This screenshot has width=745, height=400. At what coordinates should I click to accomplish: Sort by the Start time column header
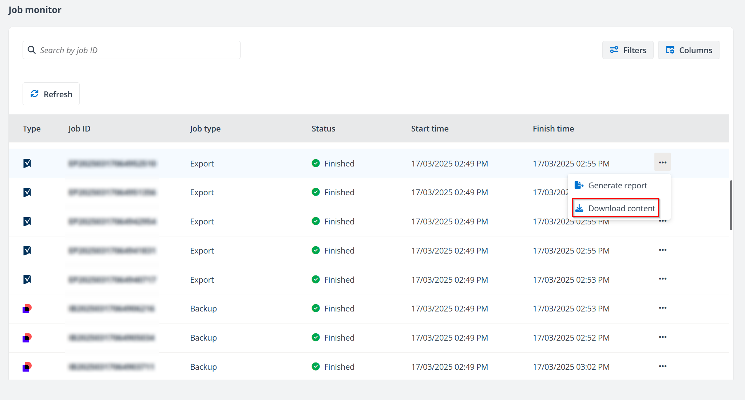[x=429, y=129]
